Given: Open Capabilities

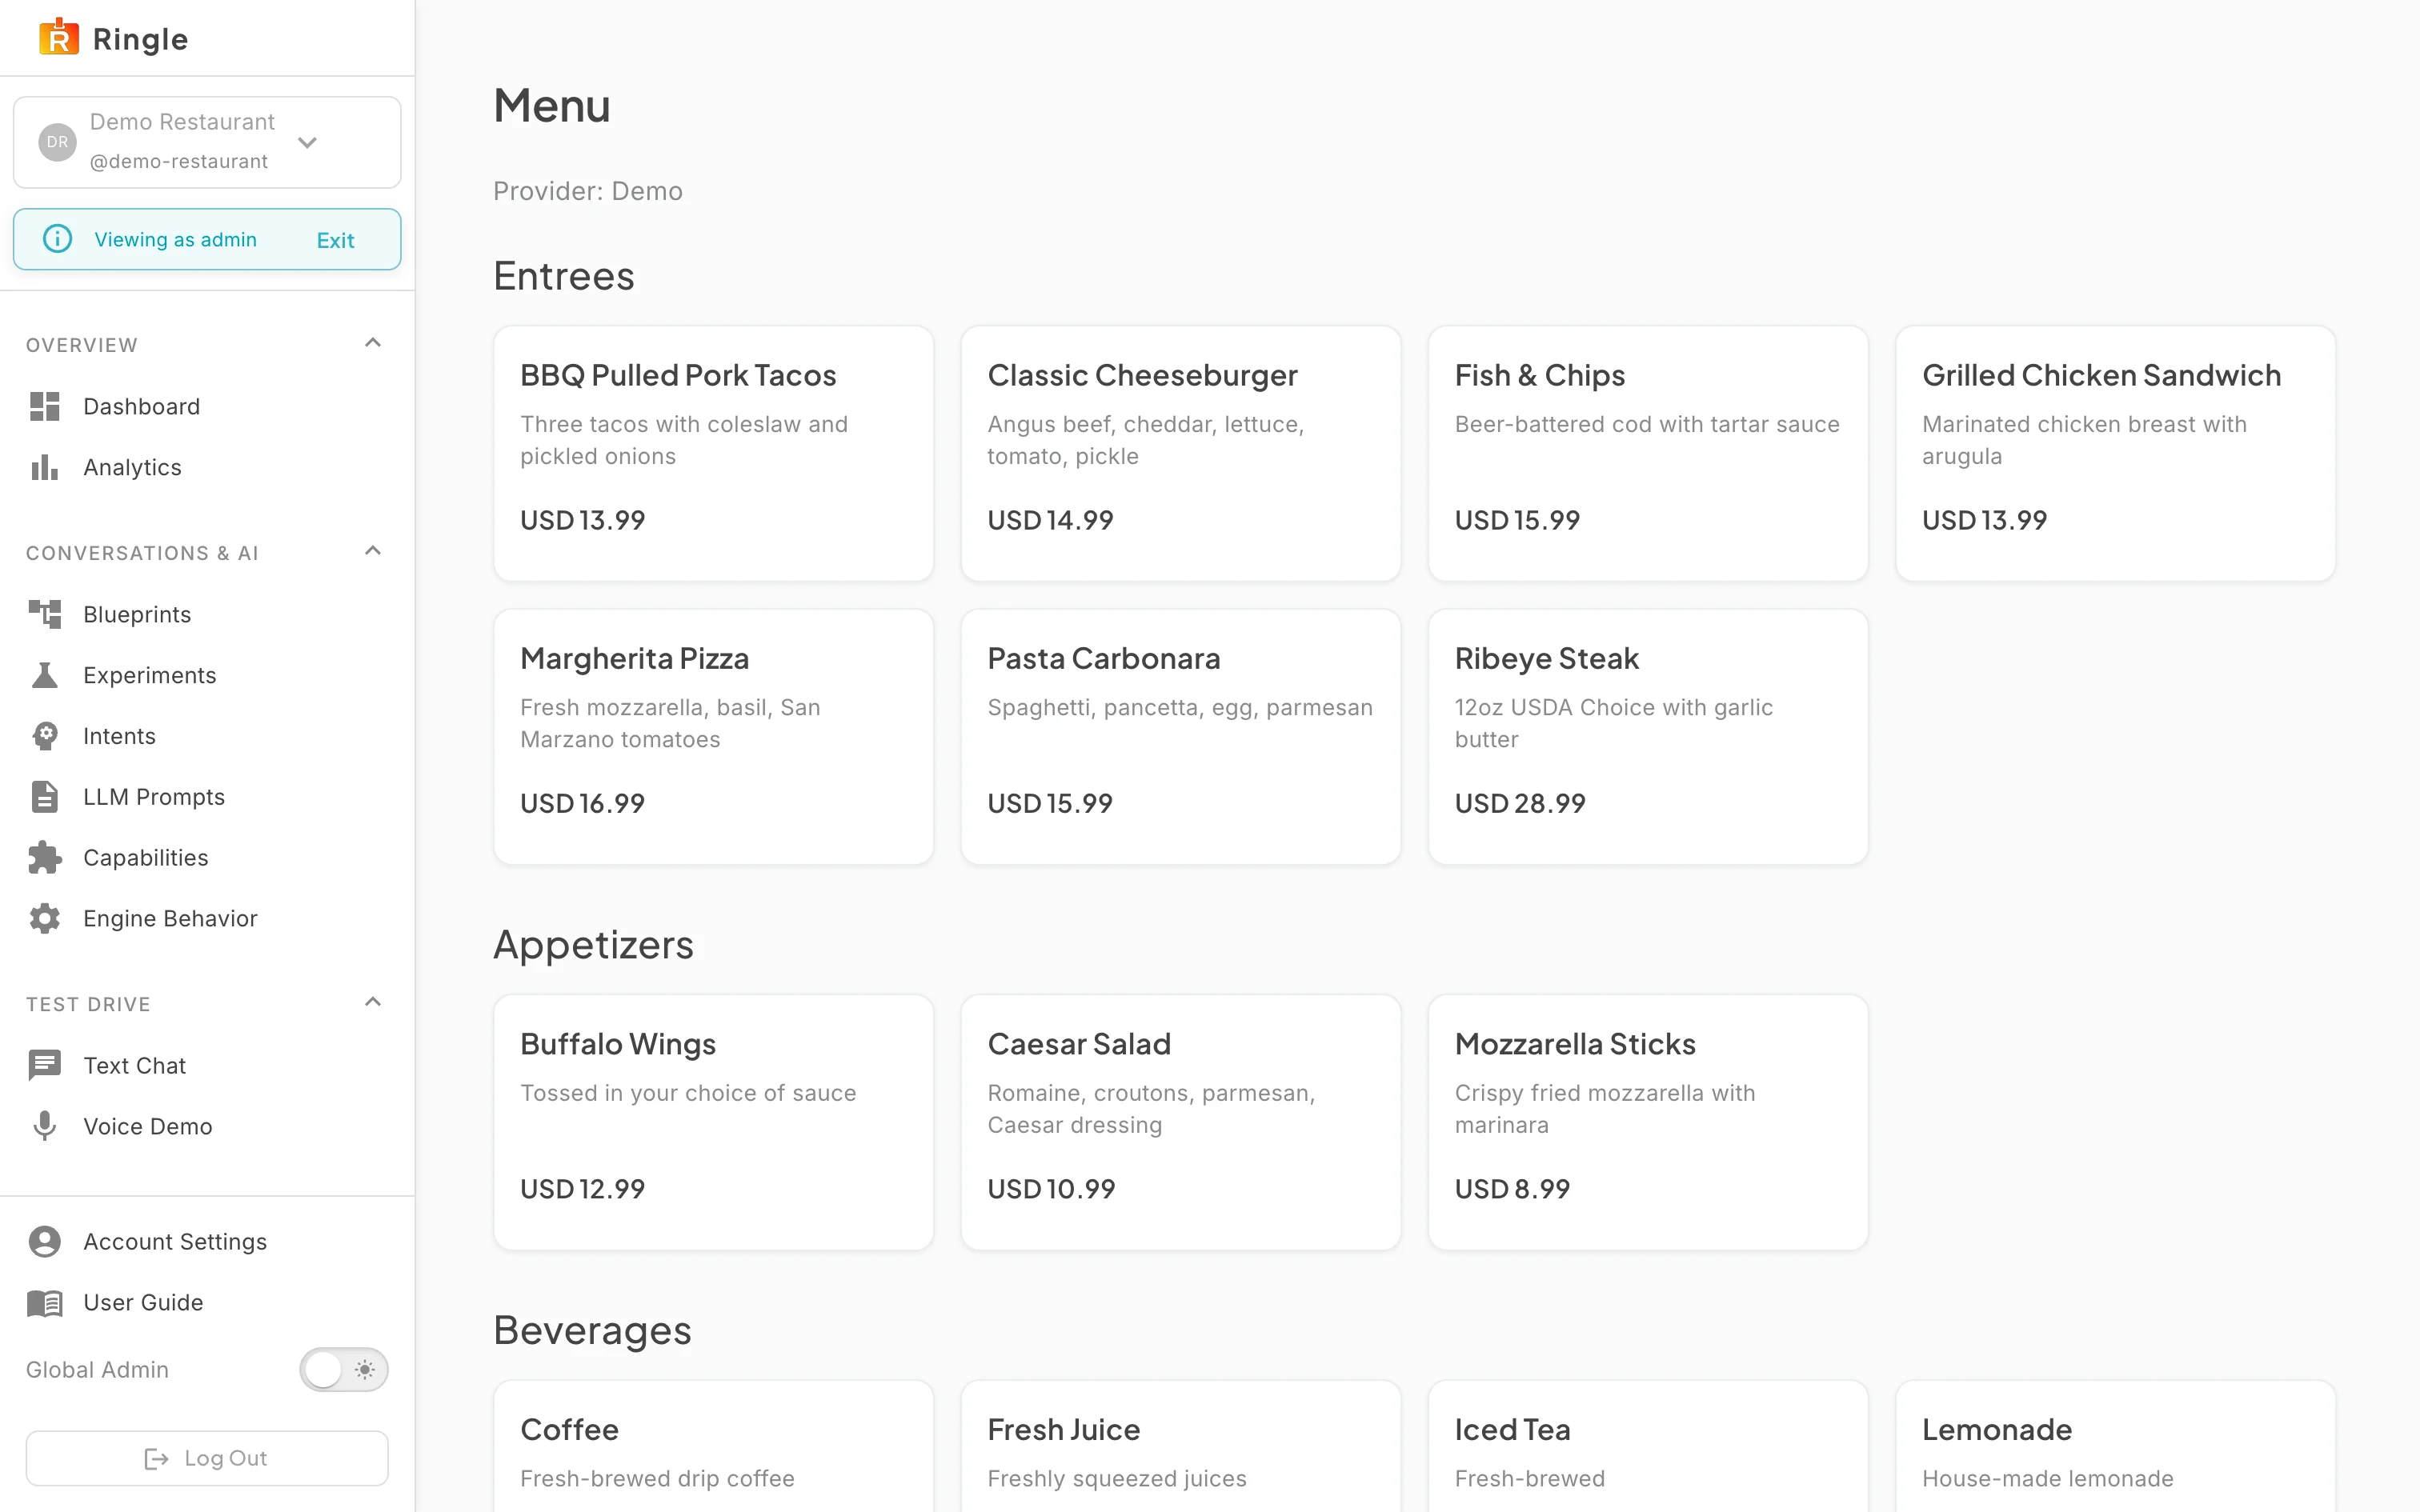Looking at the screenshot, I should coord(207,857).
